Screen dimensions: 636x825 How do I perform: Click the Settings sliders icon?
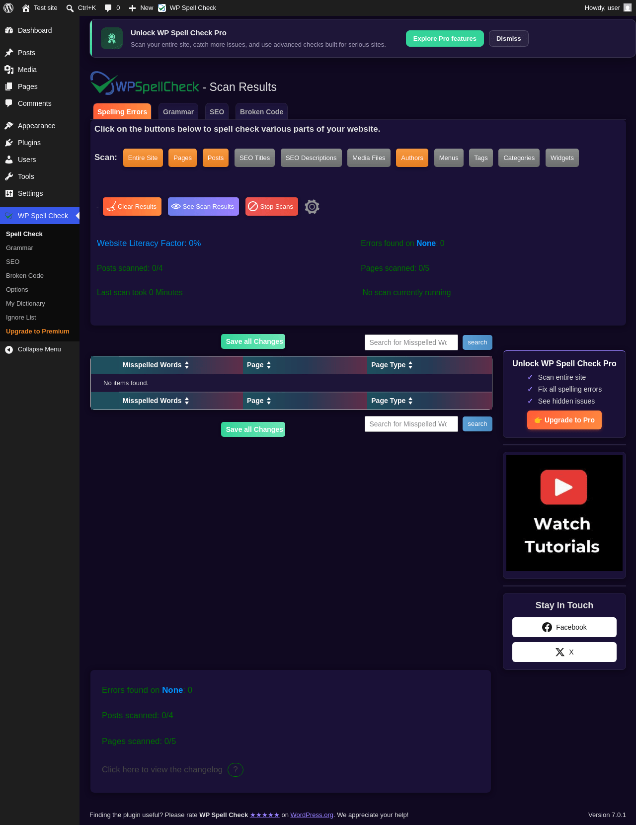(9, 193)
